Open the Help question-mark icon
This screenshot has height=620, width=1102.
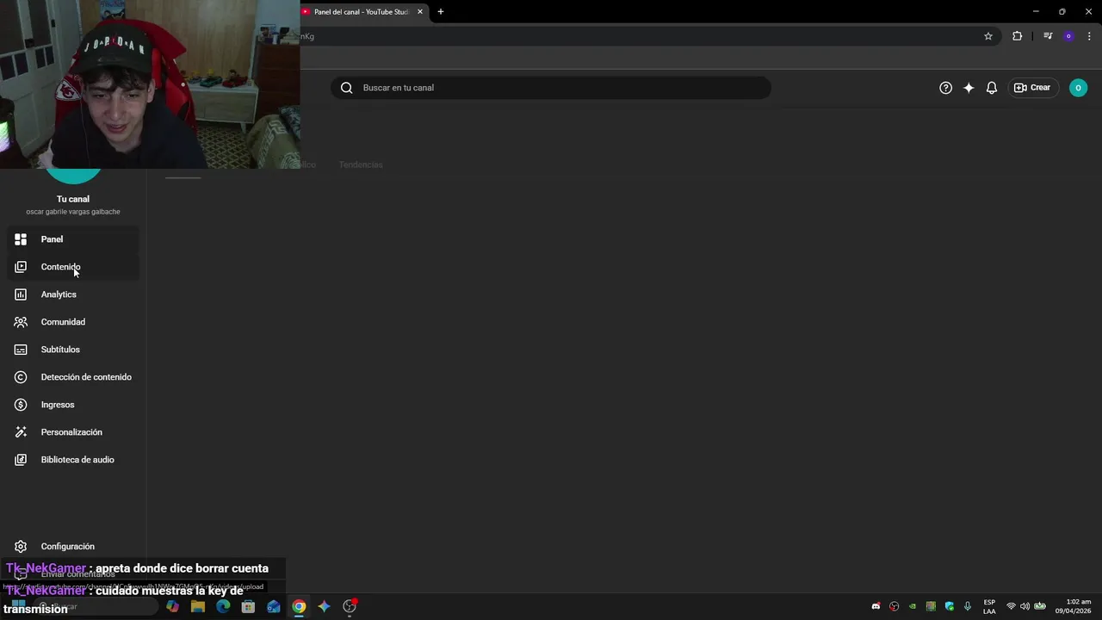(x=945, y=88)
